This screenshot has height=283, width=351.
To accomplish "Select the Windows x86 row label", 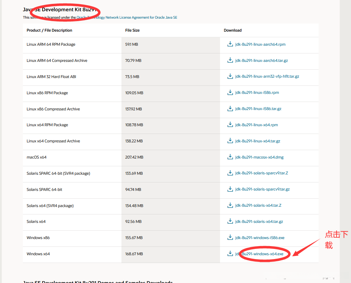I will pos(38,238).
